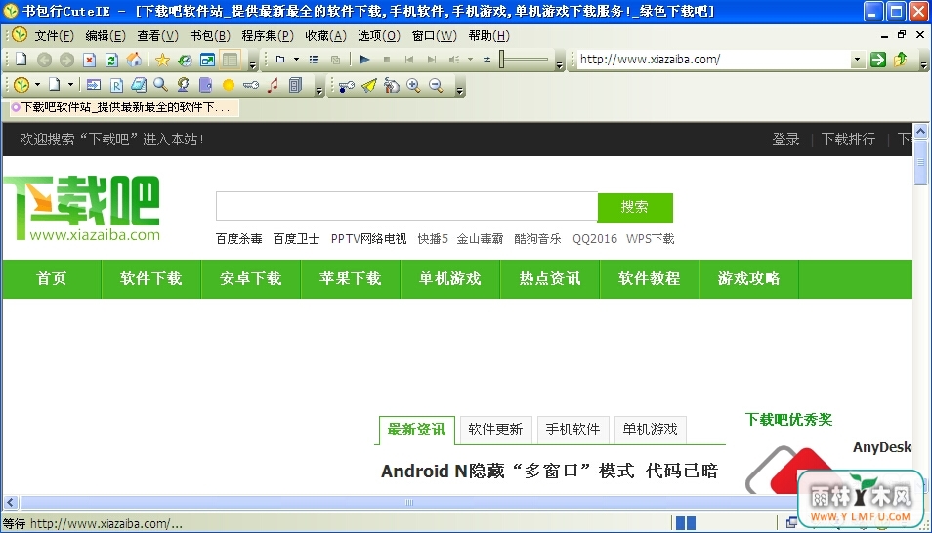The image size is (932, 533).
Task: Expand media toolbar overflow chevron
Action: (x=560, y=65)
